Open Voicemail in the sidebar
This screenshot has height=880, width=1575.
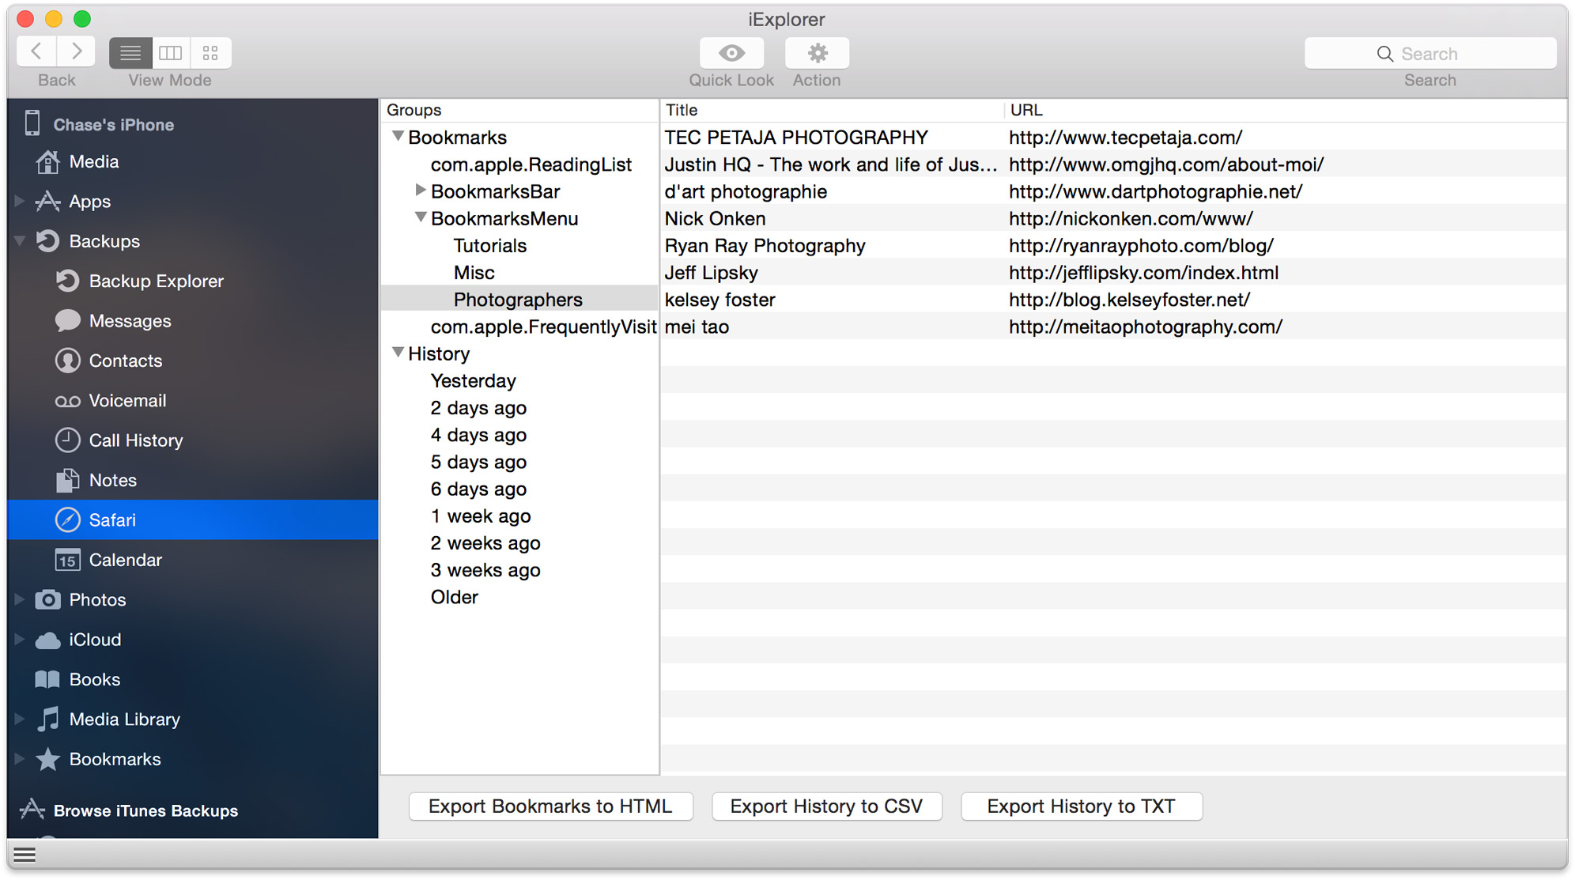[x=127, y=401]
